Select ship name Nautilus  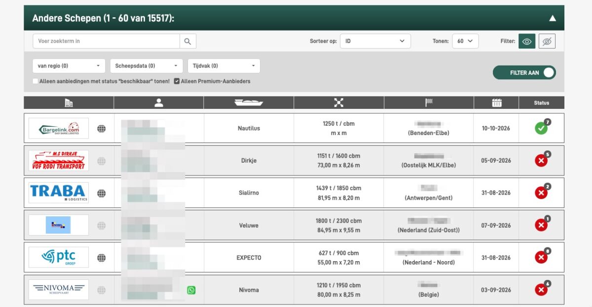click(249, 128)
